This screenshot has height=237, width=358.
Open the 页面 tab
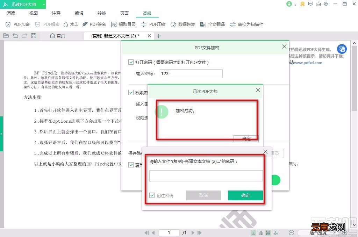pos(124,13)
